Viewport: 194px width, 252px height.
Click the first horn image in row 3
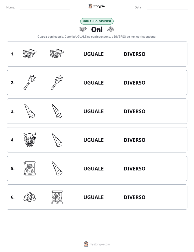[30, 111]
